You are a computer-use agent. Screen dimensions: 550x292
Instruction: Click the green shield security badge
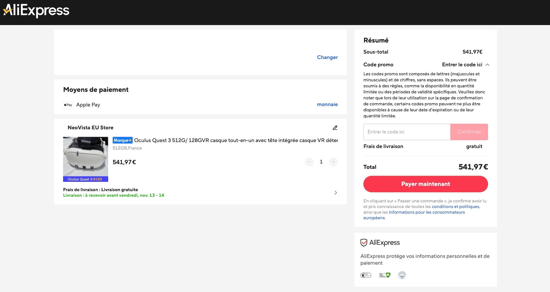pyautogui.click(x=384, y=275)
